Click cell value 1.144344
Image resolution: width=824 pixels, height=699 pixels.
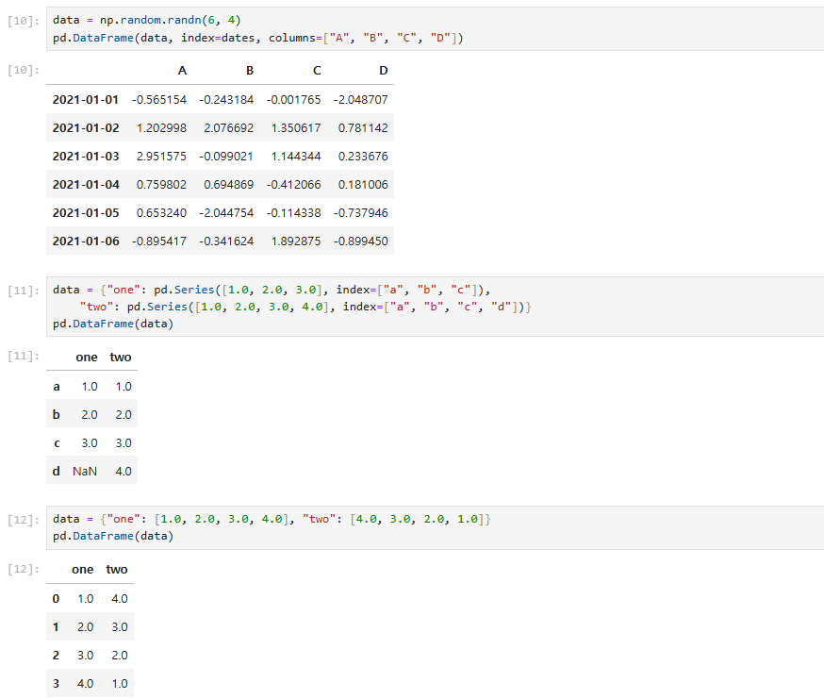pyautogui.click(x=296, y=157)
